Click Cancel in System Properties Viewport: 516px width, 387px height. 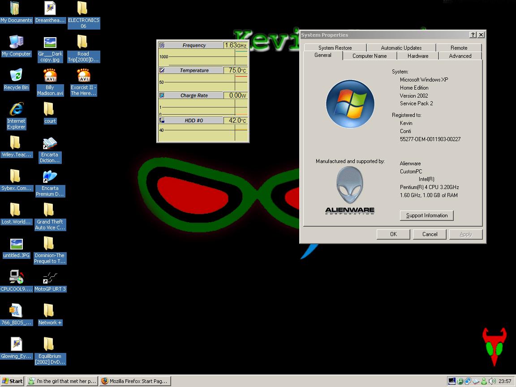click(430, 234)
